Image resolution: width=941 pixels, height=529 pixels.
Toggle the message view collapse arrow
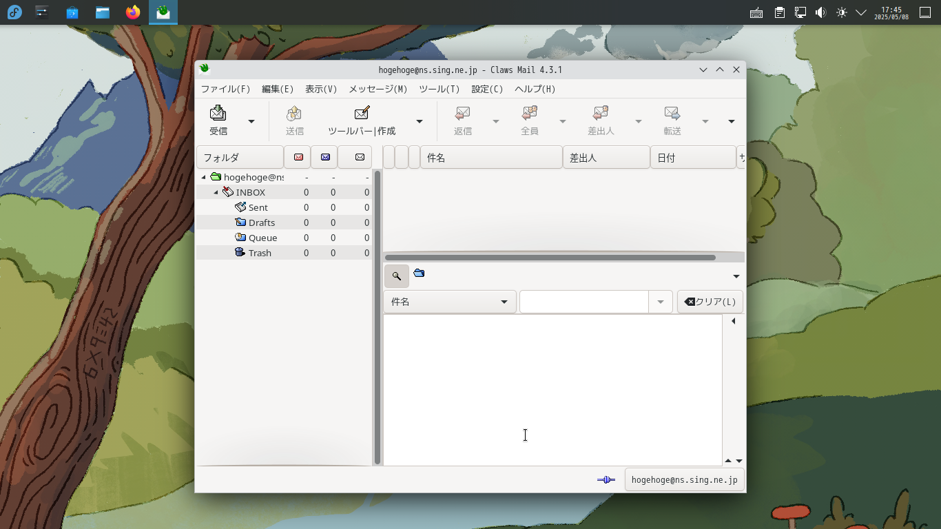(733, 321)
